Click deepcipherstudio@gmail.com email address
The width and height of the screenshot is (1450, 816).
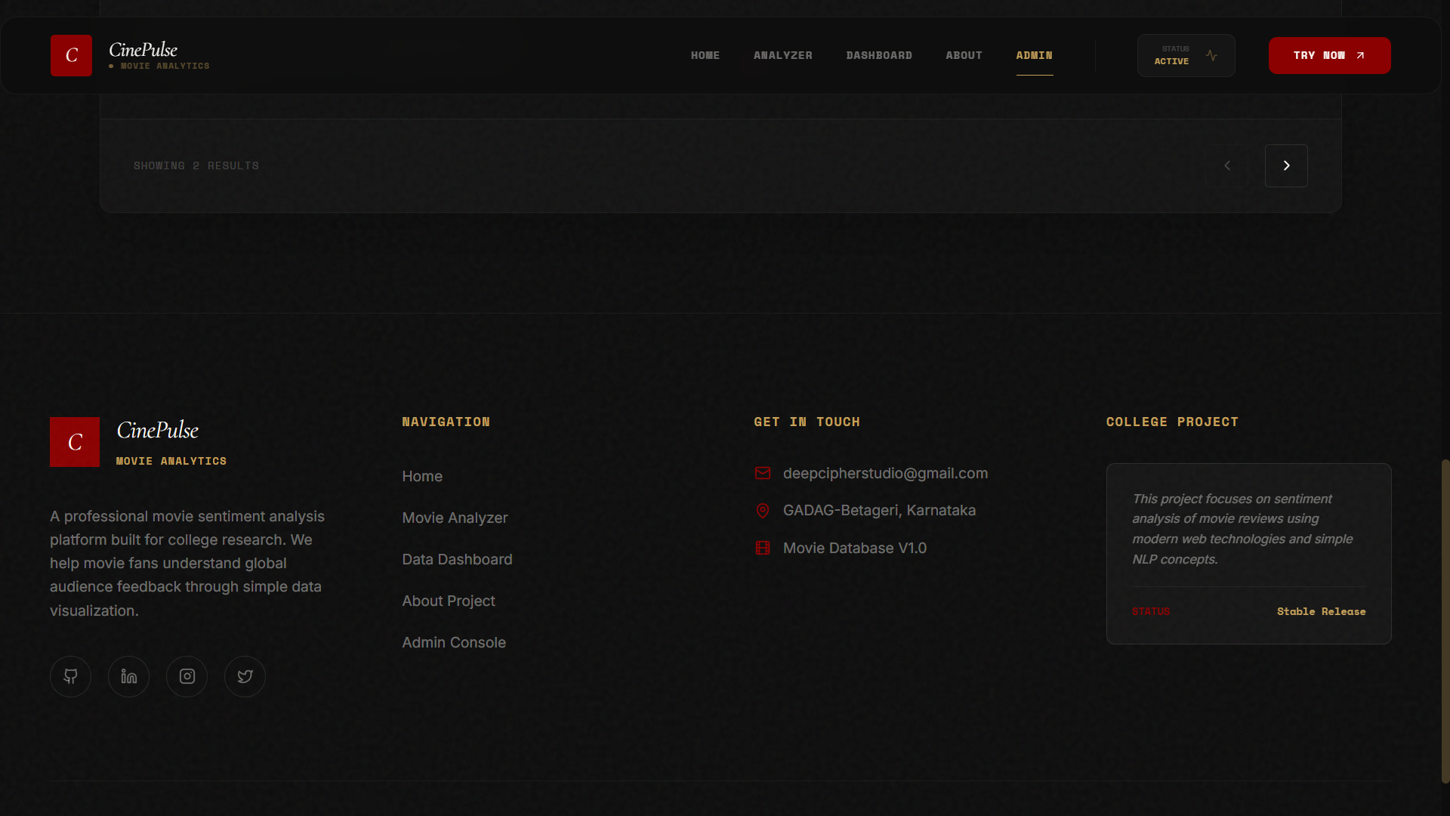pyautogui.click(x=885, y=474)
